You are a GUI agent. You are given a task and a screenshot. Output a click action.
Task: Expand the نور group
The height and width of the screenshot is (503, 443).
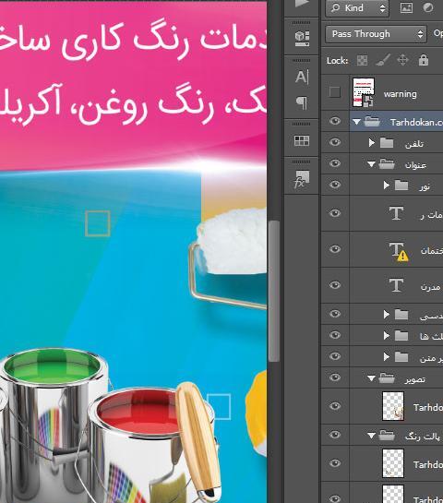386,186
